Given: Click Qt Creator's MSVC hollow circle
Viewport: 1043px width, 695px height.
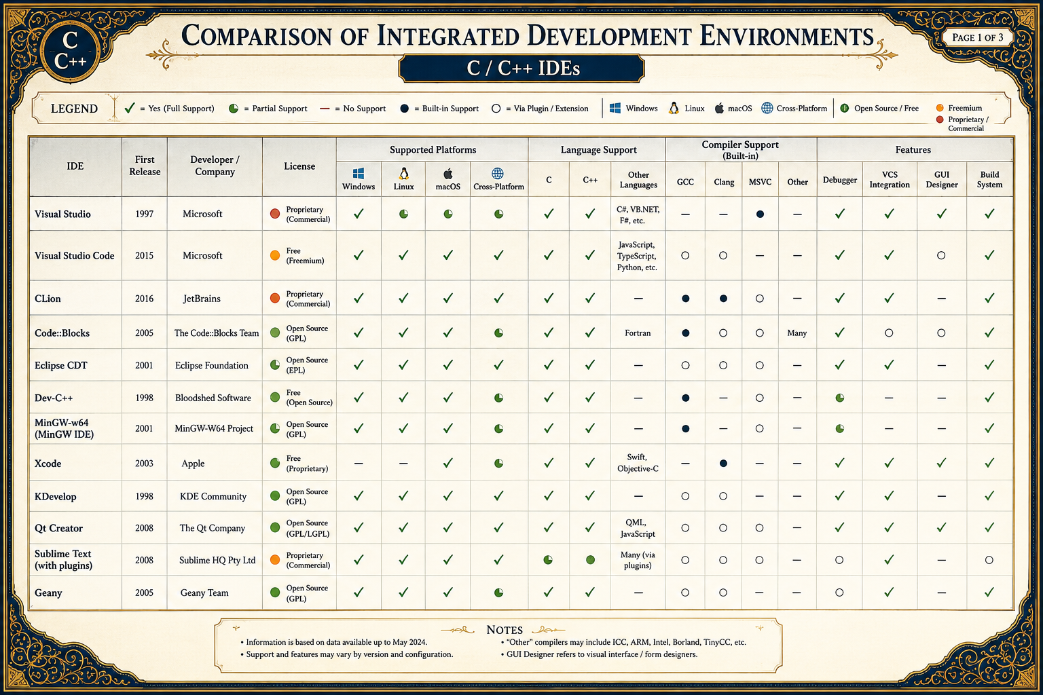Looking at the screenshot, I should coord(759,528).
